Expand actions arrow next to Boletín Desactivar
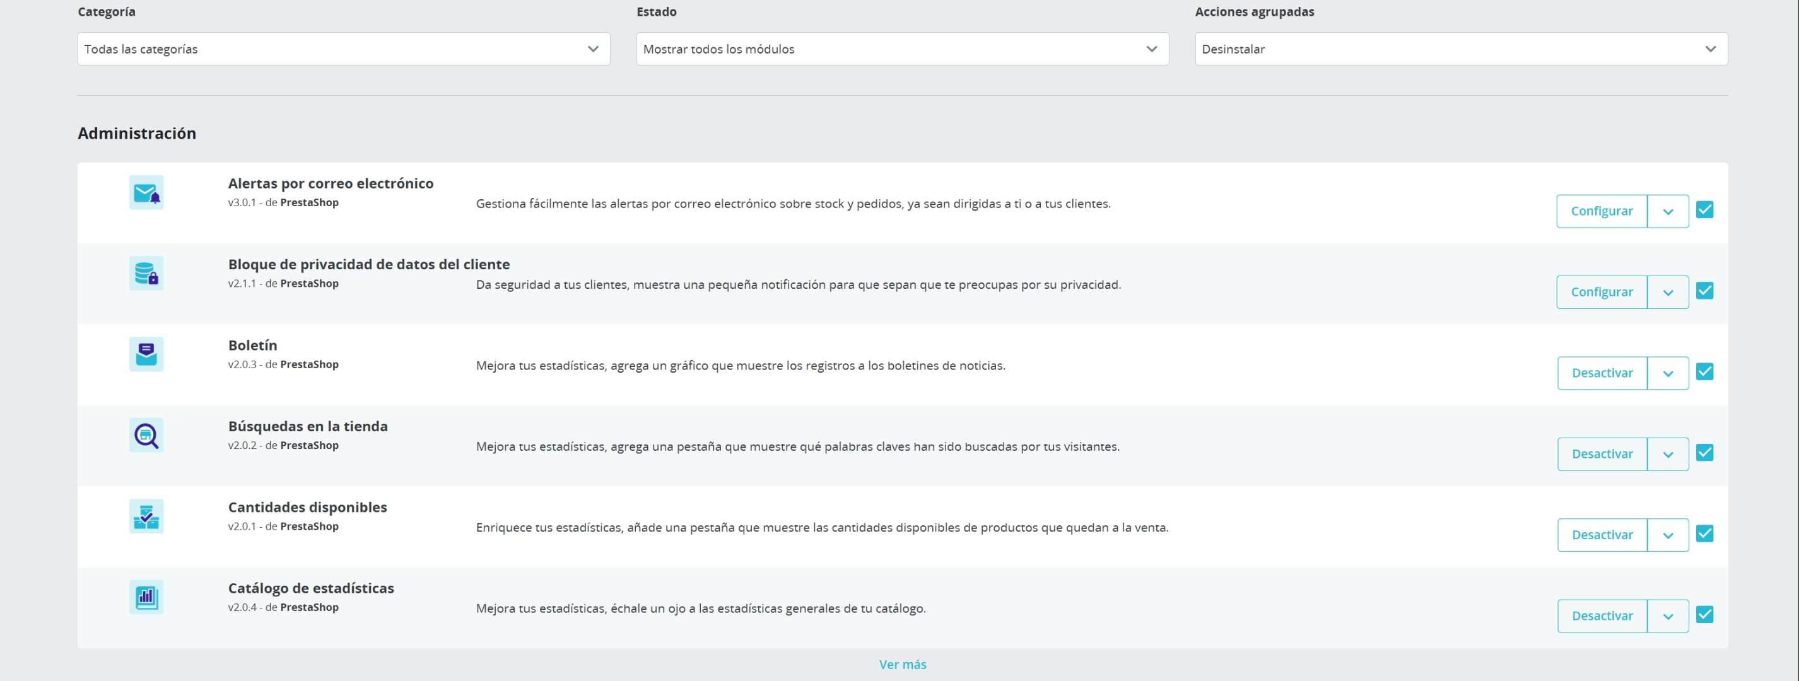 click(x=1668, y=373)
